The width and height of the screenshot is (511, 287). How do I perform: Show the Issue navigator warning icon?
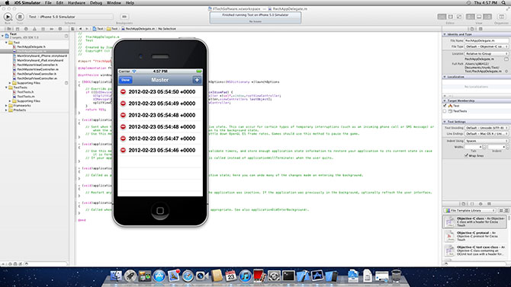coord(34,29)
